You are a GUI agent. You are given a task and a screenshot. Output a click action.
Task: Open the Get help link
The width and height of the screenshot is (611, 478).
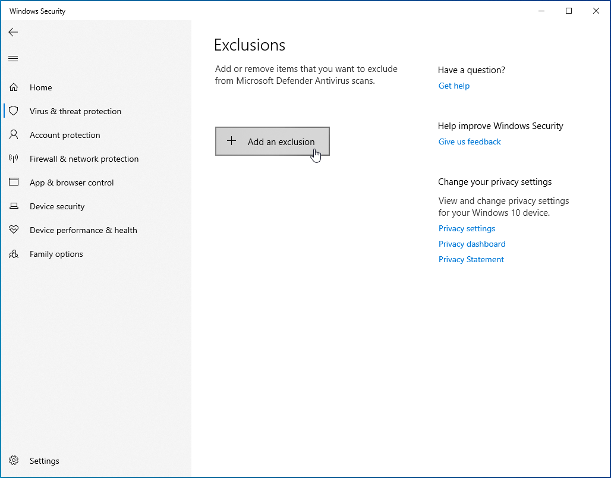point(453,86)
